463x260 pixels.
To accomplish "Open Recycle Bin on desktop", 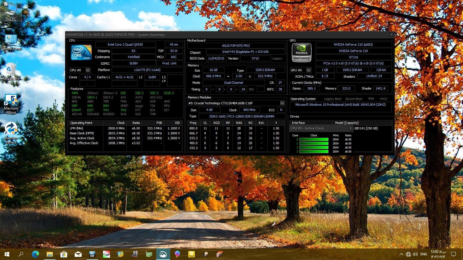I will tap(11, 71).
